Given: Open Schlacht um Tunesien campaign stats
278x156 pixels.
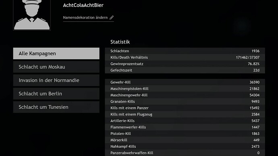Looking at the screenshot, I should click(x=56, y=107).
